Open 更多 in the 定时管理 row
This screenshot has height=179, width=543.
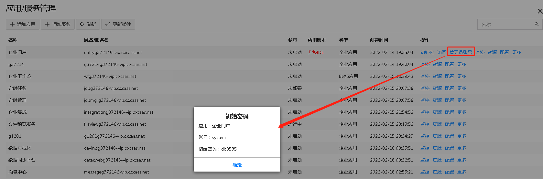462,100
